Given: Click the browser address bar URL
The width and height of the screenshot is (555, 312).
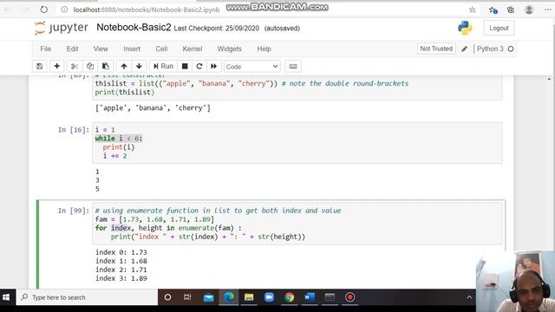Looking at the screenshot, I should point(147,10).
